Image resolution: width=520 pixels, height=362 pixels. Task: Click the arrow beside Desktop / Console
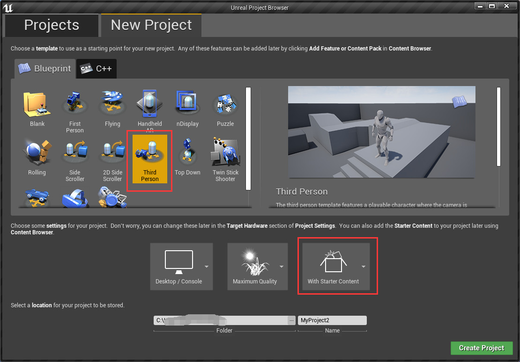point(207,267)
